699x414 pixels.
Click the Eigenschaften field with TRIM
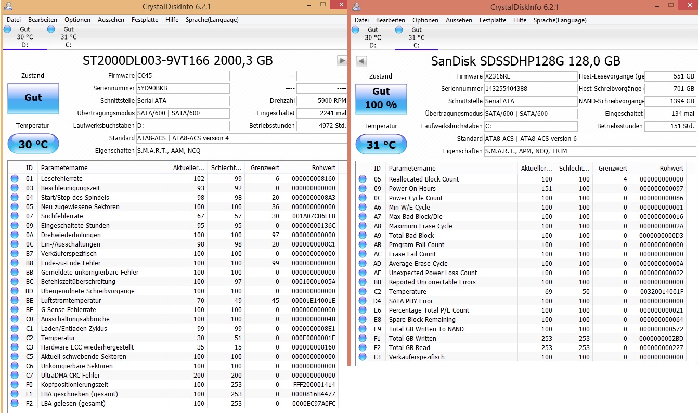tap(590, 151)
